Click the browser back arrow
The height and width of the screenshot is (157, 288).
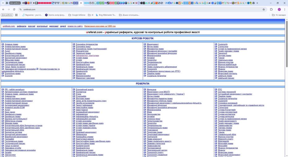pos(3,10)
